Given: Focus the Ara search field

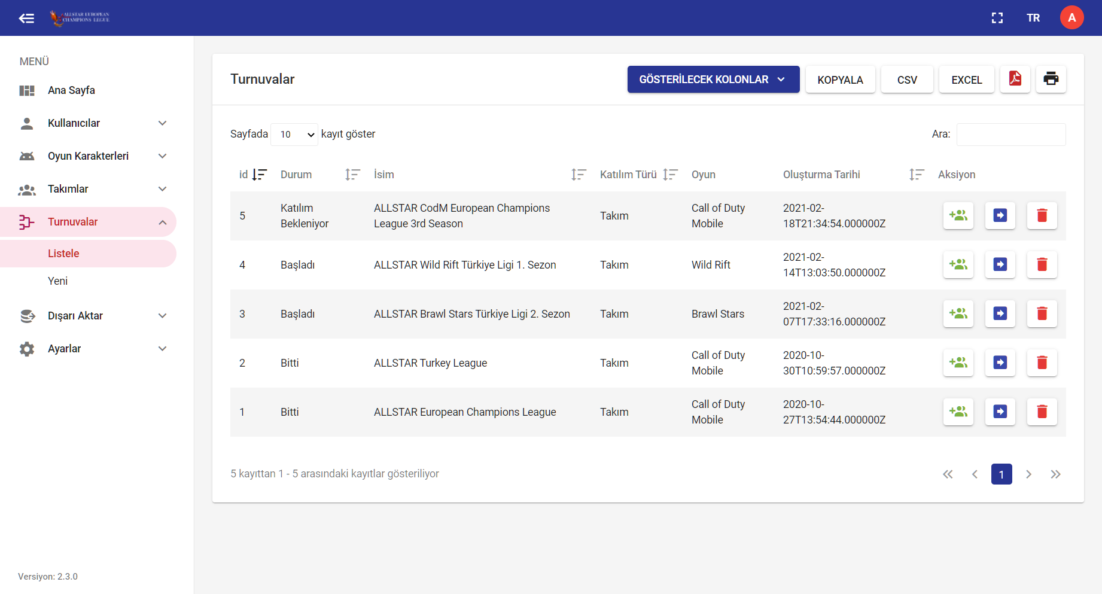Looking at the screenshot, I should point(1011,134).
